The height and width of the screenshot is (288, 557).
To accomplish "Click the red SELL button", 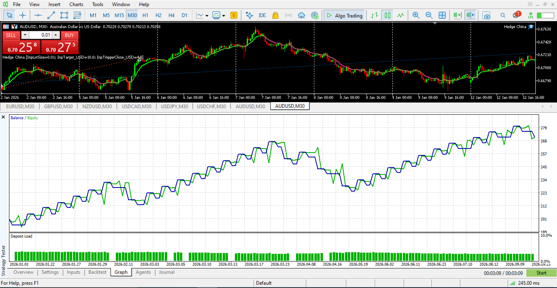I will tap(11, 35).
